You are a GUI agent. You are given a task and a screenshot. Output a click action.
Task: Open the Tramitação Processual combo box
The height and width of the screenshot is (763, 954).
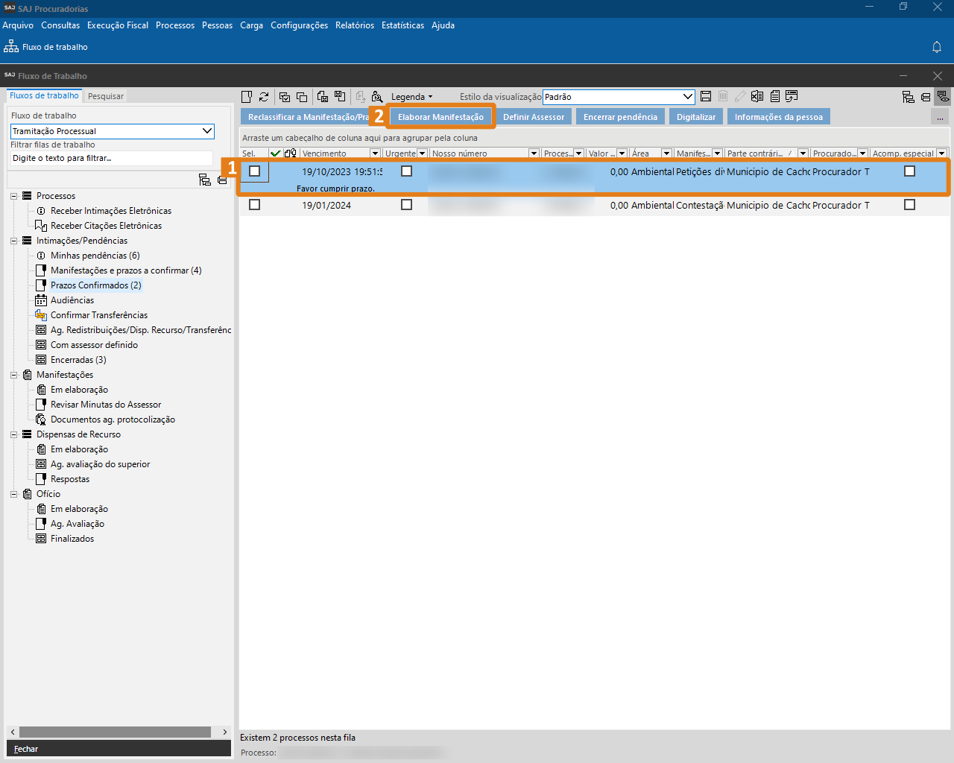point(207,131)
